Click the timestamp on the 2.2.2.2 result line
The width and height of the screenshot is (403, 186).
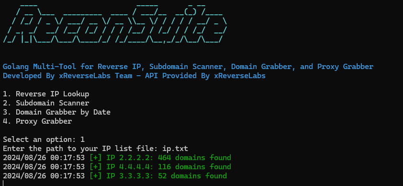tap(44, 158)
